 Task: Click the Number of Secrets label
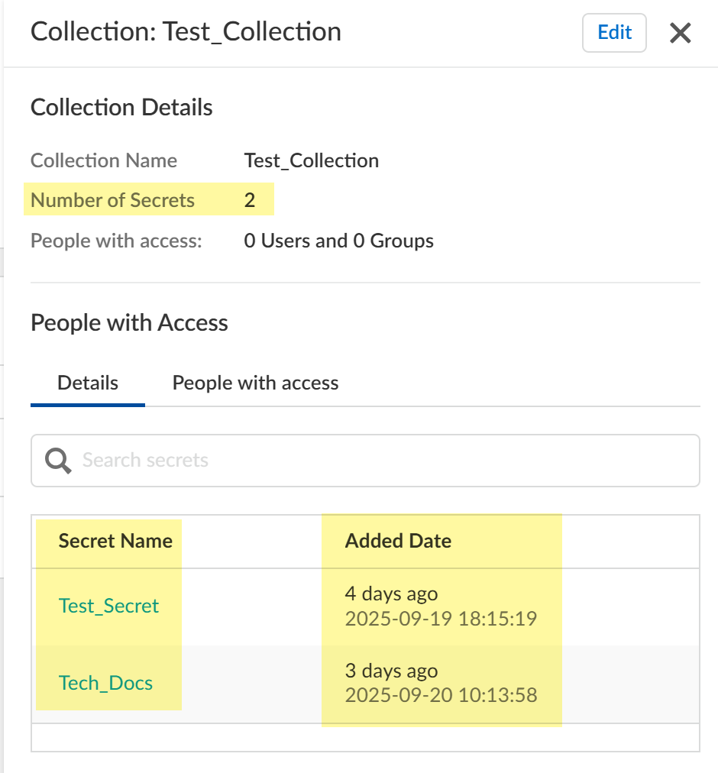tap(112, 201)
